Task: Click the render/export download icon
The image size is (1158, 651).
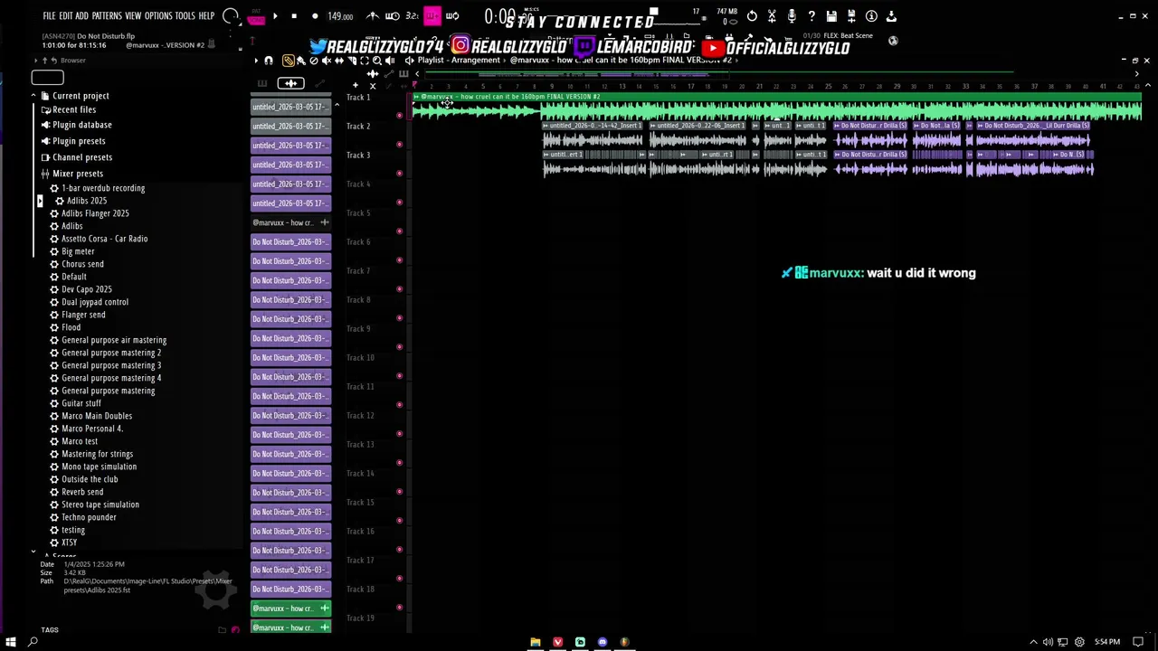Action: coord(891,16)
